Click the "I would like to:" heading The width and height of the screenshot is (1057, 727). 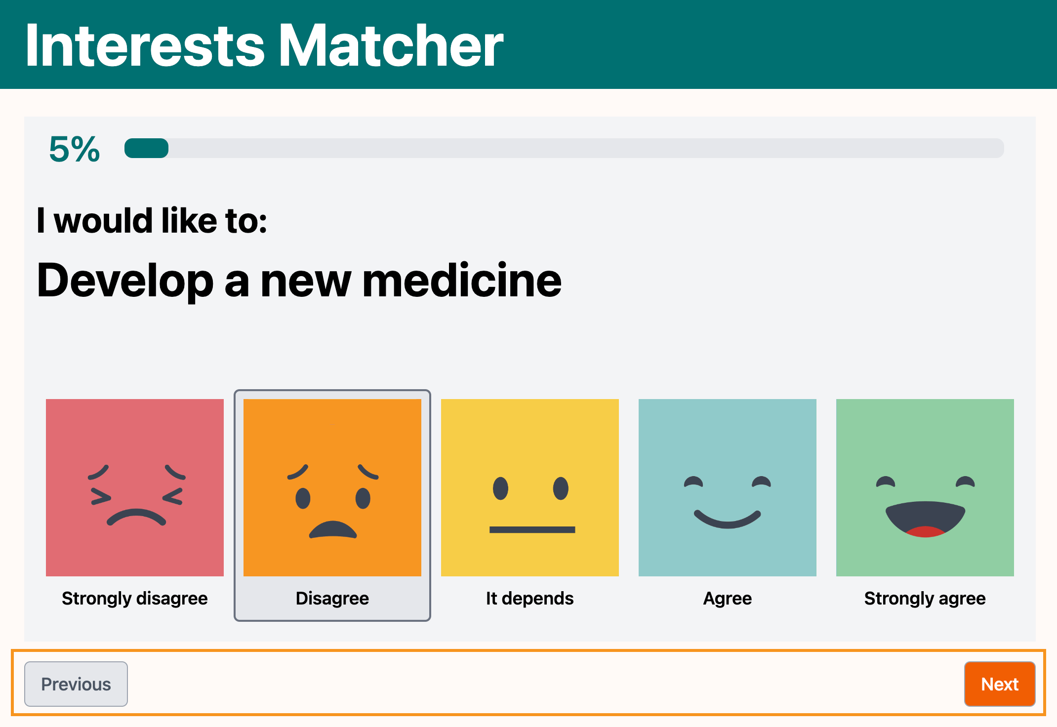coord(152,220)
